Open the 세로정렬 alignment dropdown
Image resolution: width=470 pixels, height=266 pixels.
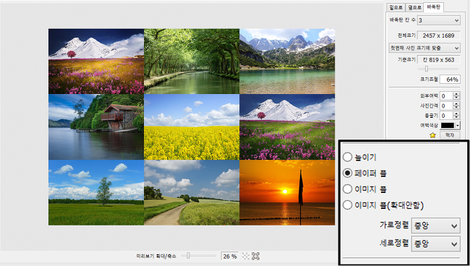[x=435, y=244]
